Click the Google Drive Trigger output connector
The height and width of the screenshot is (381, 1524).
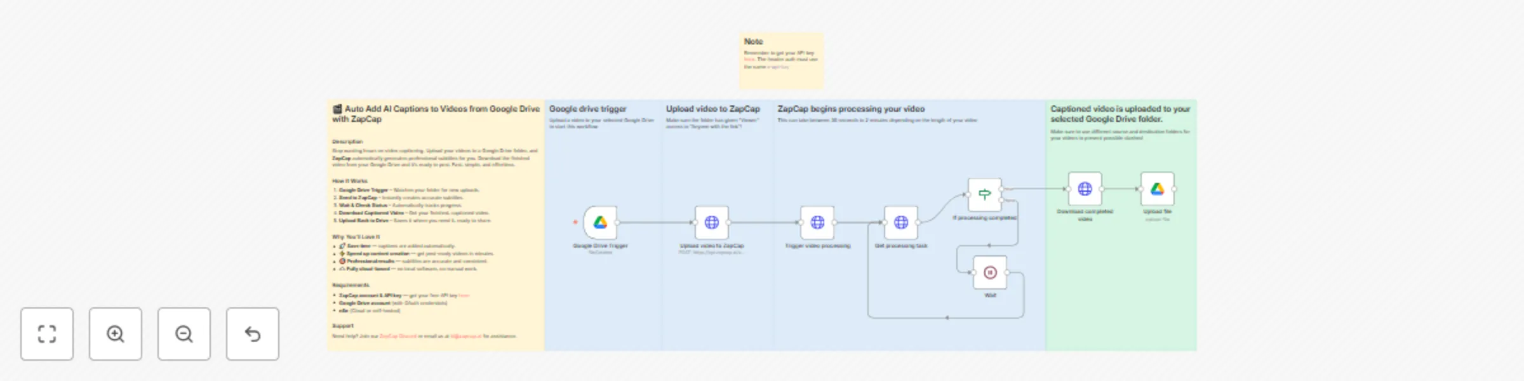[618, 222]
